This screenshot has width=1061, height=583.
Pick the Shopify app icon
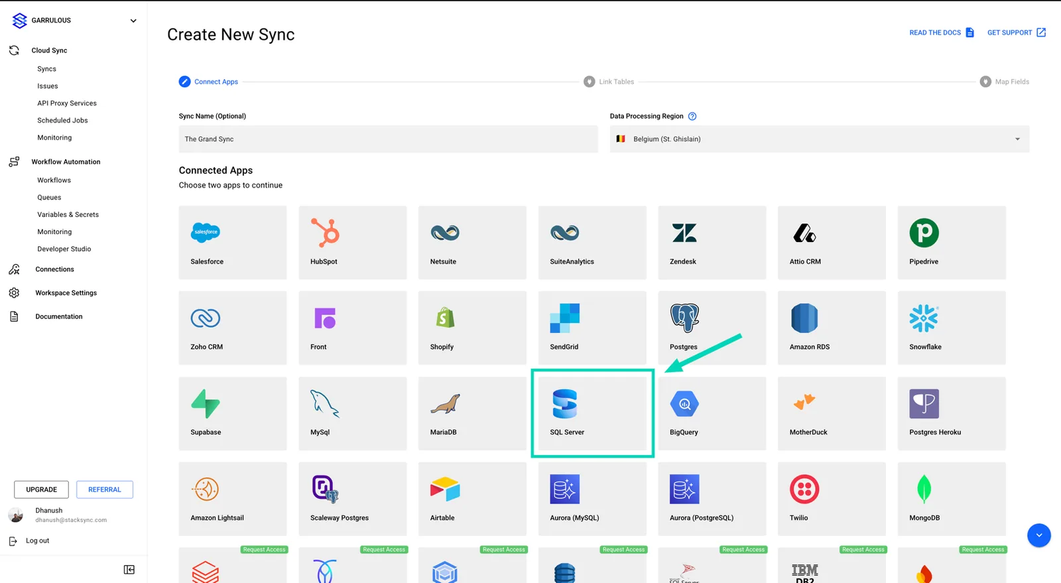(x=445, y=318)
